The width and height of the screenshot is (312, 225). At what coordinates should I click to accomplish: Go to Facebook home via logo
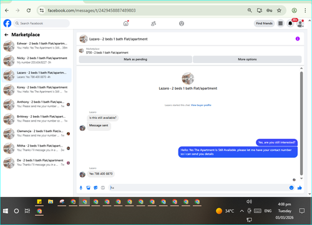[x=7, y=23]
